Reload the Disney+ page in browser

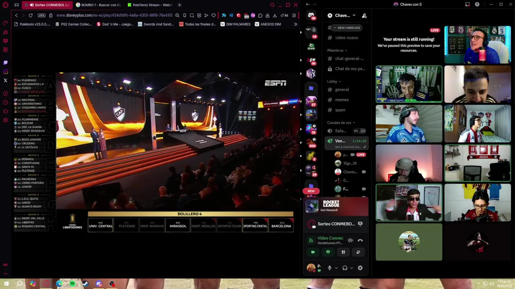tap(31, 15)
